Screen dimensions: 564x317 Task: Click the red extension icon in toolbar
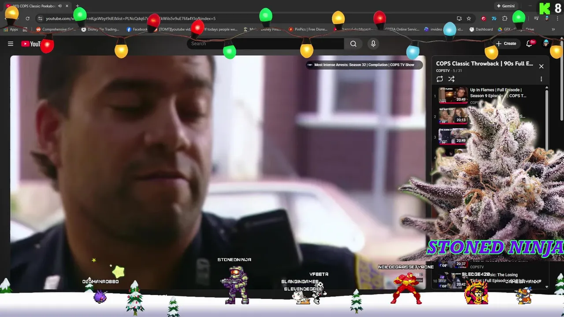click(x=483, y=18)
